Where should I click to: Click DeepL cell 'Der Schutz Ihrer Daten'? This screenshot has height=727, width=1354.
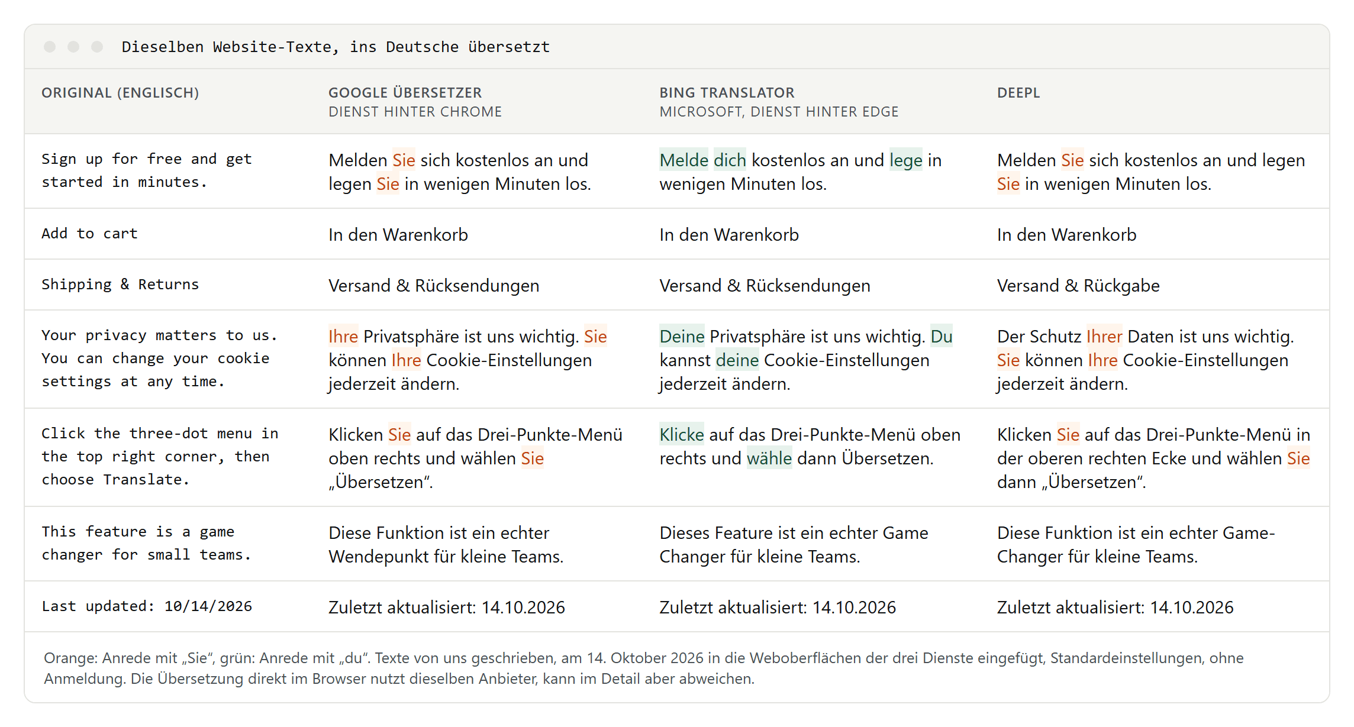point(1145,360)
